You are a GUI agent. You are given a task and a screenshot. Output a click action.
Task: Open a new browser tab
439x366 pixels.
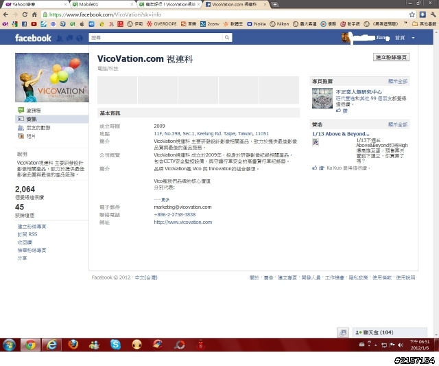click(275, 5)
